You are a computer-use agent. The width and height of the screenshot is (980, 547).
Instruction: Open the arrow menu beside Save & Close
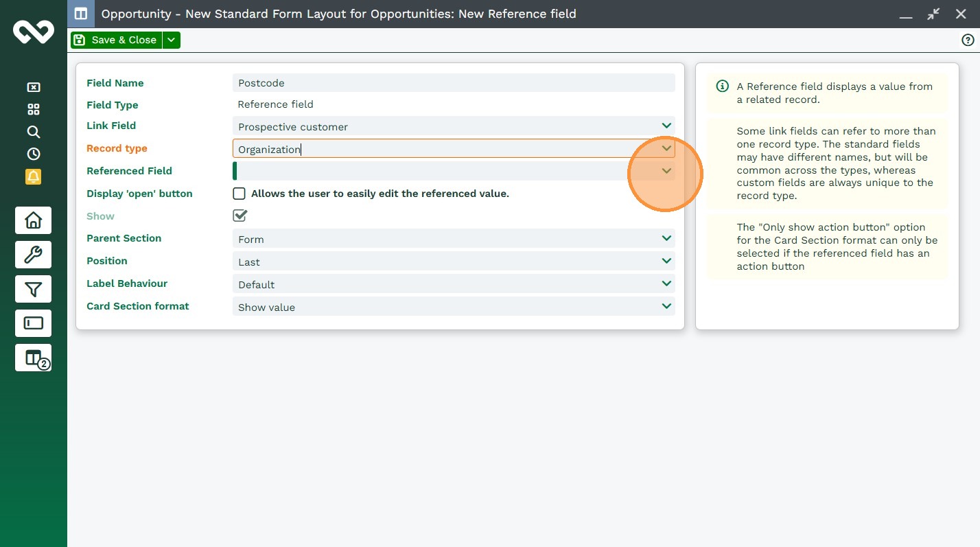[x=172, y=40]
